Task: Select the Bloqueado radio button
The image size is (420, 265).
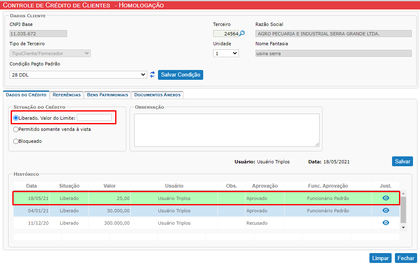Action: click(16, 141)
